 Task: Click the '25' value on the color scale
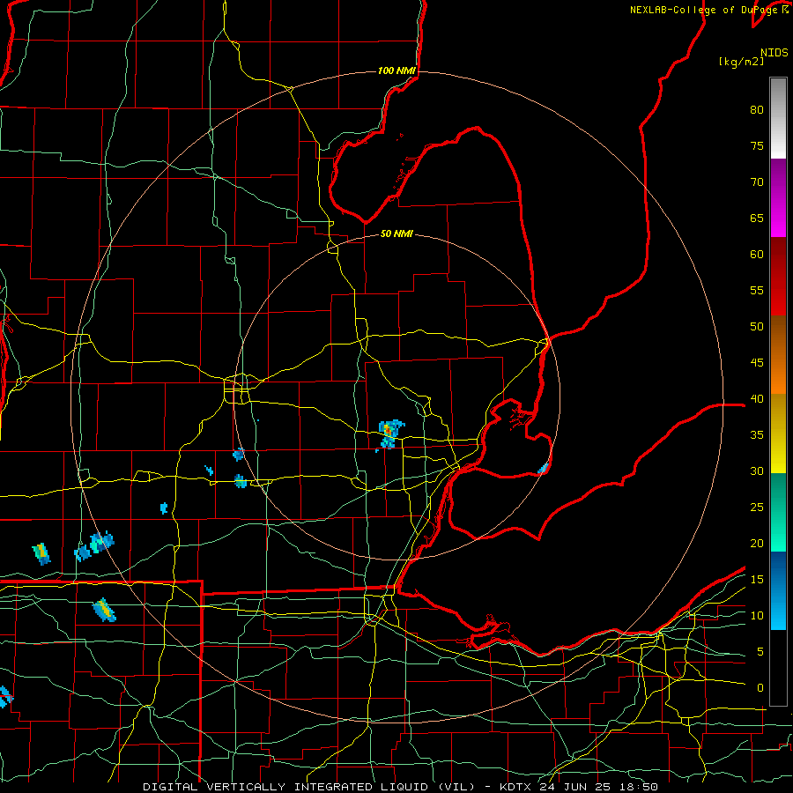pyautogui.click(x=757, y=508)
